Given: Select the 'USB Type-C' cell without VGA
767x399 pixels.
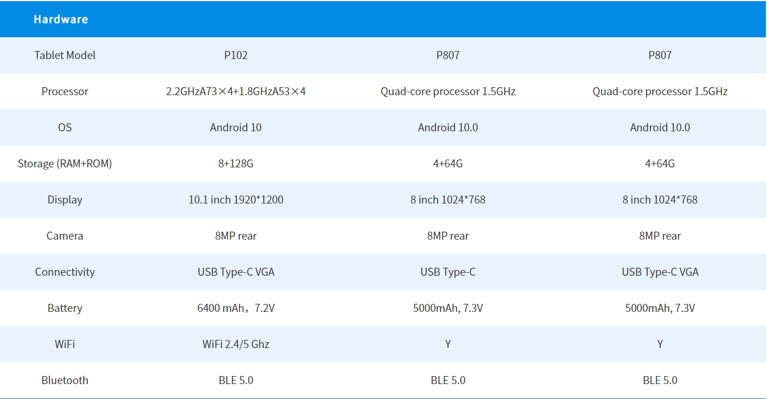Looking at the screenshot, I should pyautogui.click(x=448, y=272).
